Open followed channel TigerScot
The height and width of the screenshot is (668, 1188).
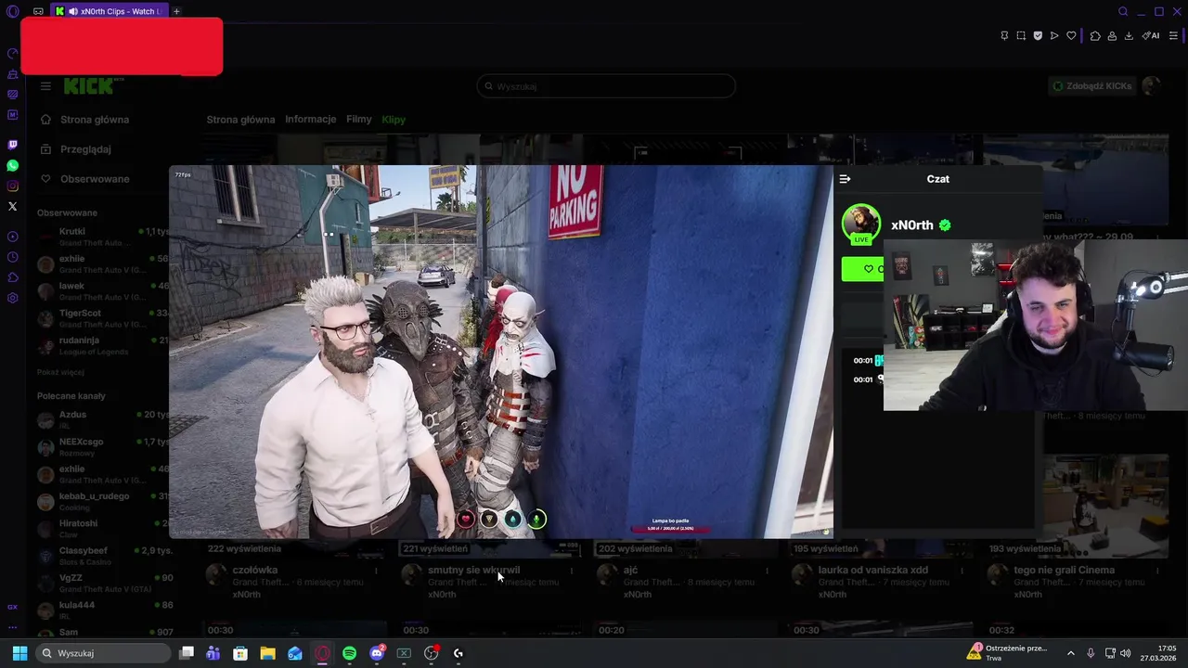coord(102,318)
